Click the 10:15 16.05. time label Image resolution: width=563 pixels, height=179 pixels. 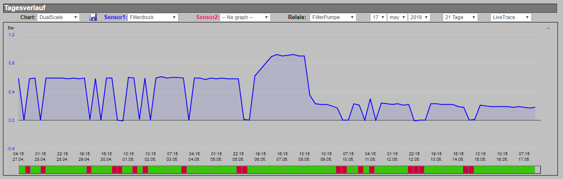(x=503, y=157)
